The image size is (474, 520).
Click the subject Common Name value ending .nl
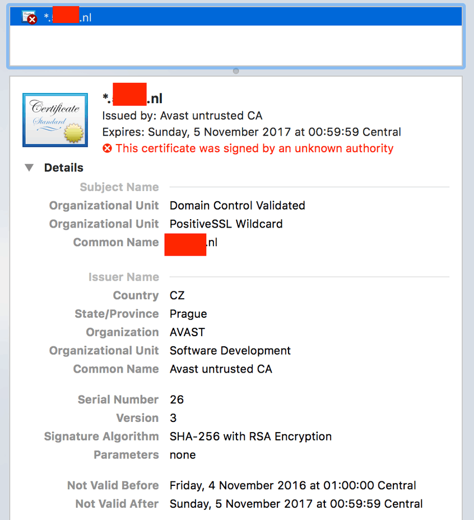(x=191, y=243)
